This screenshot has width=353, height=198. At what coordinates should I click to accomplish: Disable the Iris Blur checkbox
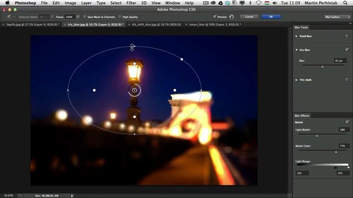coord(347,50)
